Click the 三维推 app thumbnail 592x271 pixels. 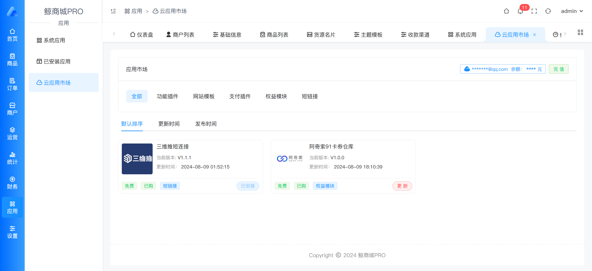point(137,159)
